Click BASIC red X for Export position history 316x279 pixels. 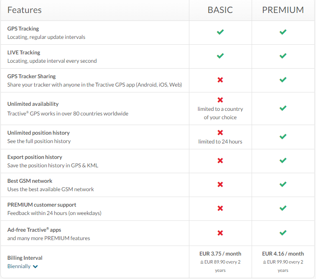point(220,161)
